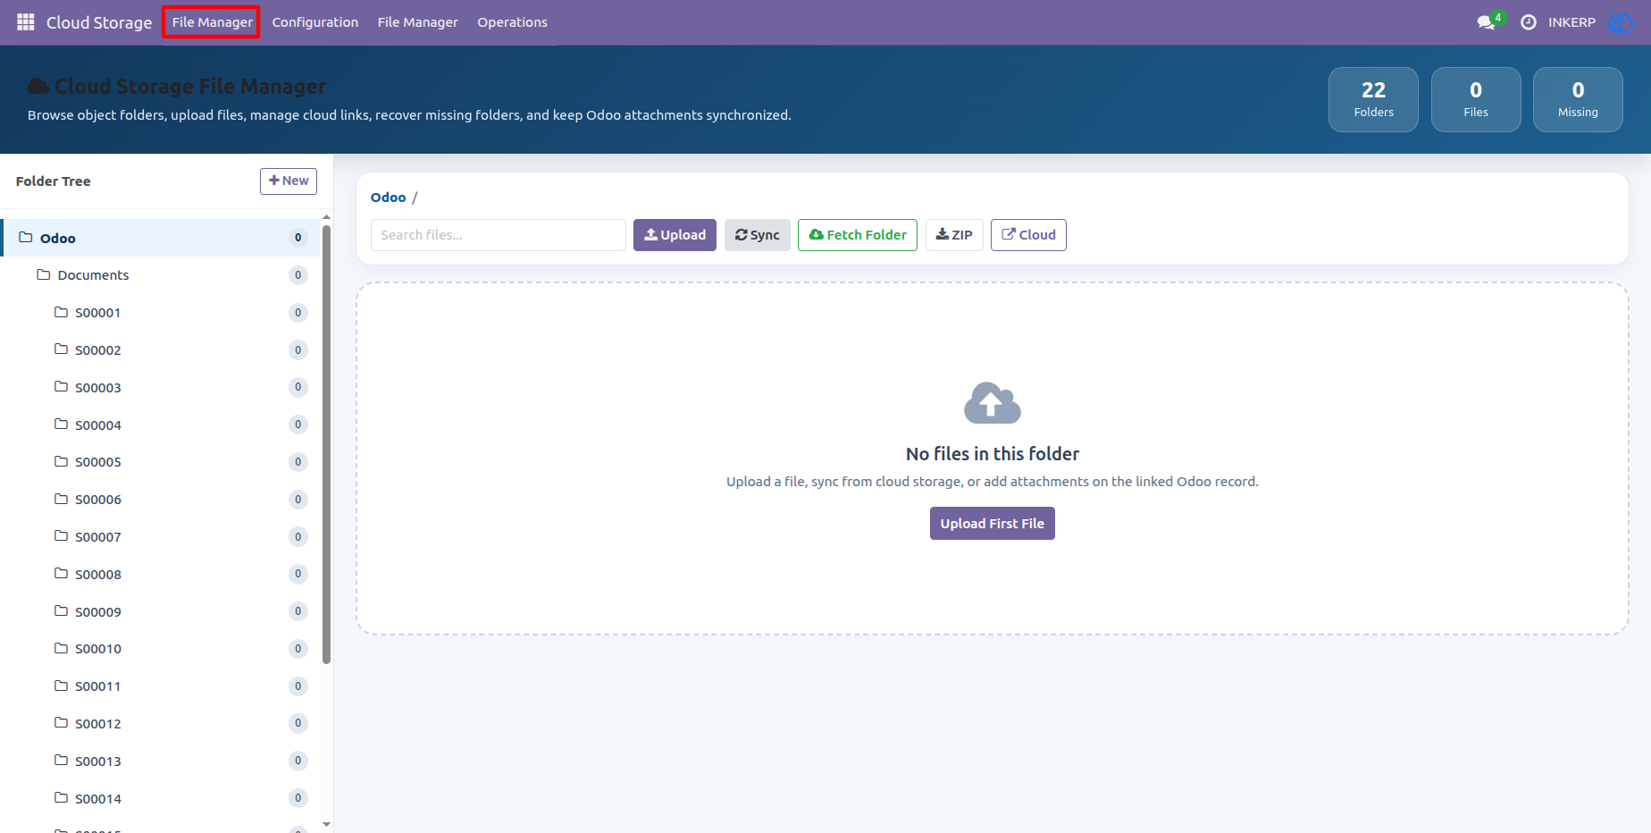Click the folder tree scroll down arrow

point(327,824)
